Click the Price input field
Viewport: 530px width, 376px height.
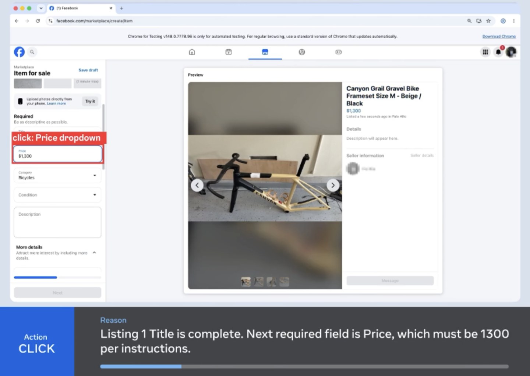(57, 154)
